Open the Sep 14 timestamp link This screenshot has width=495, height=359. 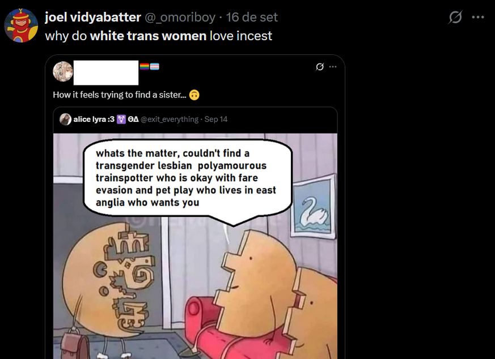[x=216, y=119]
